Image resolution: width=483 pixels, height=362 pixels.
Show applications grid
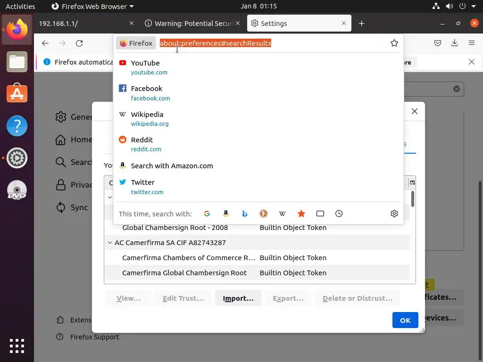coord(17,346)
